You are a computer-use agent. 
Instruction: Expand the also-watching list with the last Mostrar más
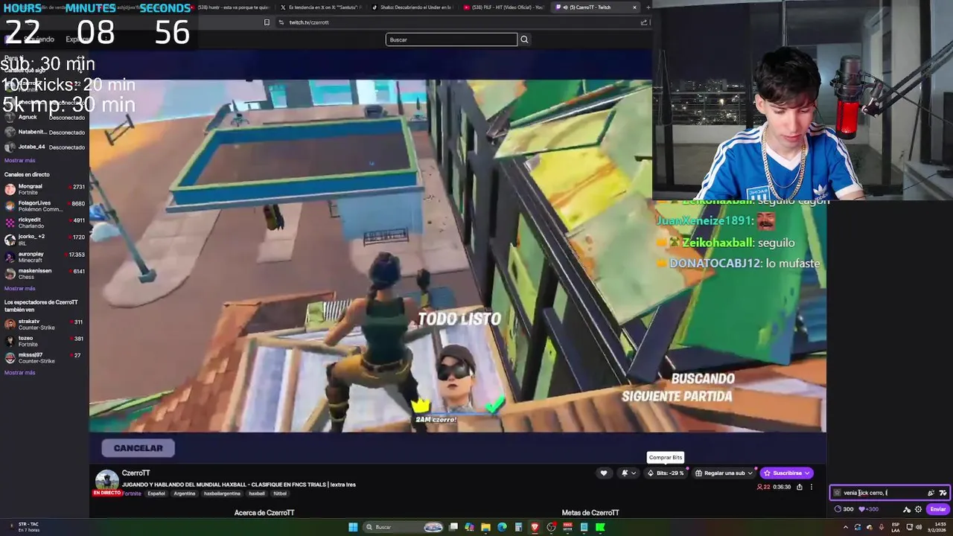pos(20,372)
